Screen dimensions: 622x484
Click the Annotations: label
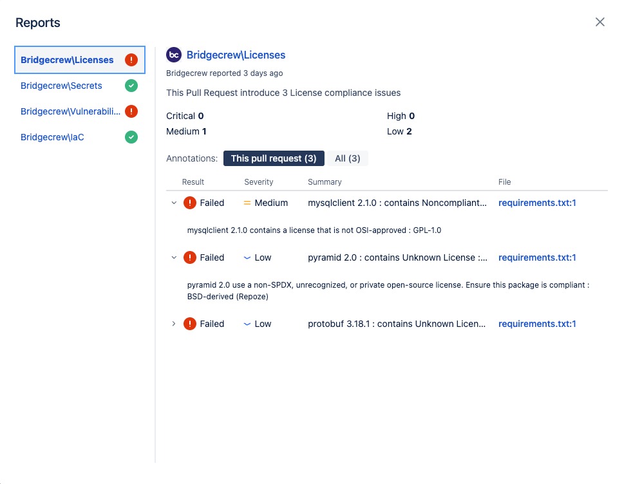(192, 158)
